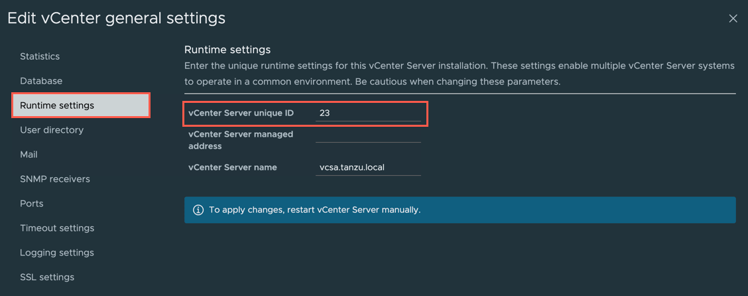This screenshot has height=296, width=748.
Task: Click the info icon in restart banner
Action: click(x=198, y=210)
